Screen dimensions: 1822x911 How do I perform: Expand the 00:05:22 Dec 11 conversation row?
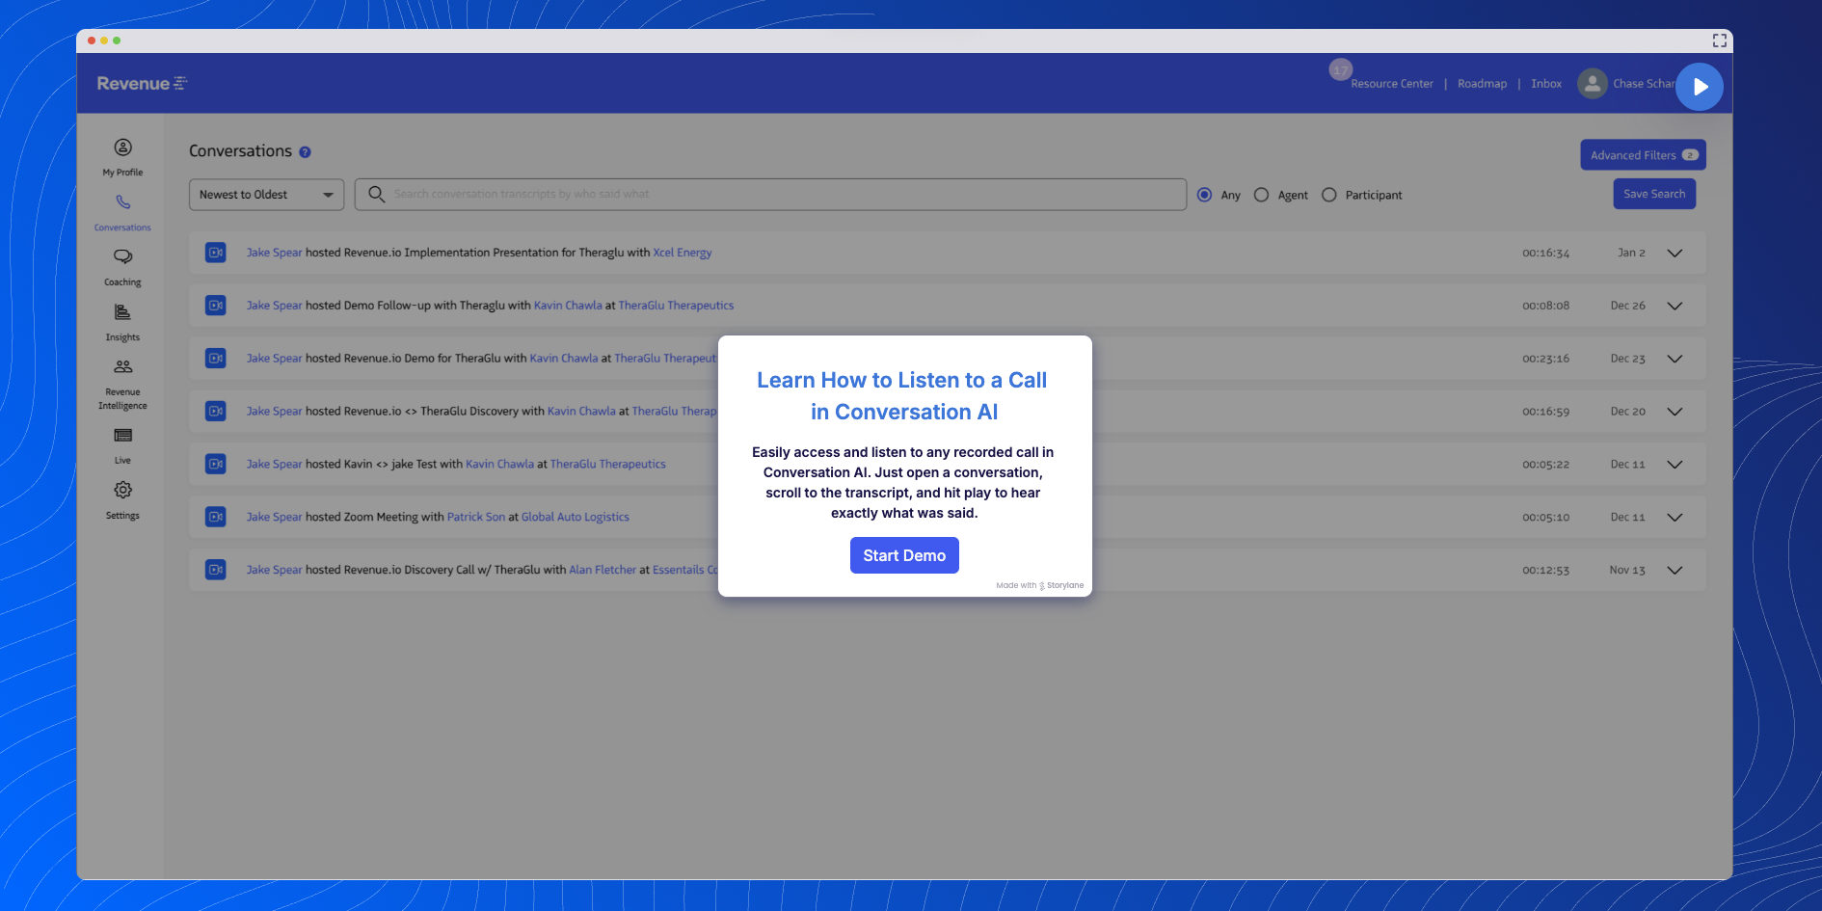point(1675,465)
